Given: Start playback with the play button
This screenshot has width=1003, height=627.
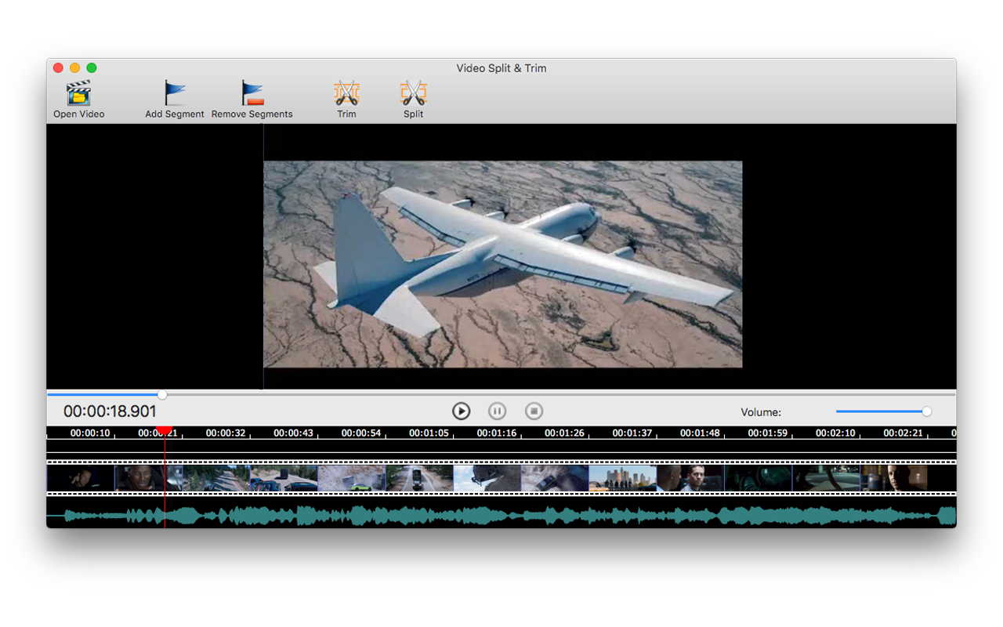Looking at the screenshot, I should pyautogui.click(x=461, y=411).
